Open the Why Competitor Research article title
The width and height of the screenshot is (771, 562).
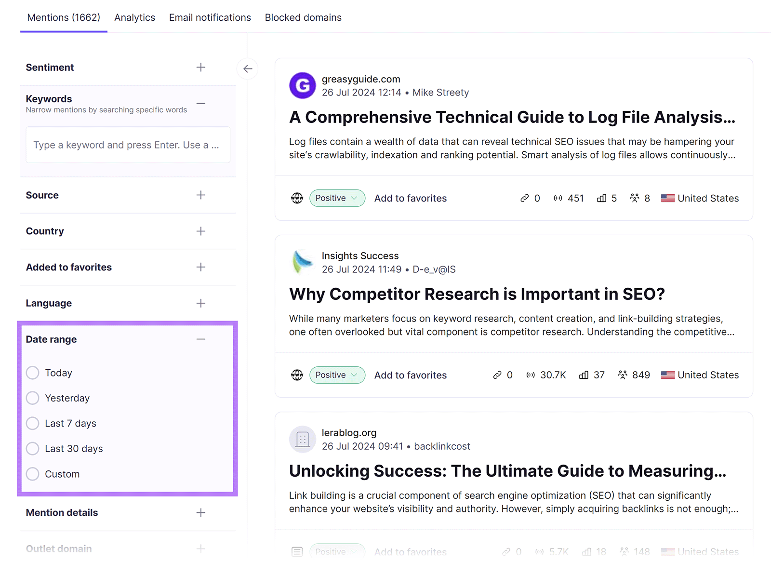click(x=477, y=294)
